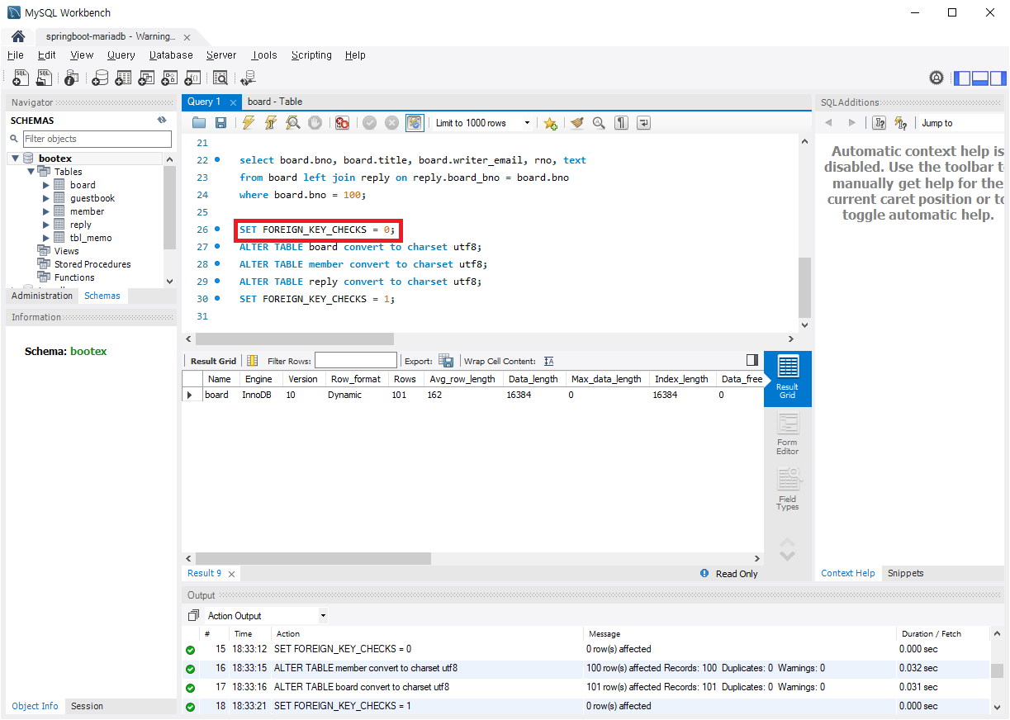This screenshot has width=1010, height=720.
Task: Click the commit checkmark icon
Action: [369, 123]
